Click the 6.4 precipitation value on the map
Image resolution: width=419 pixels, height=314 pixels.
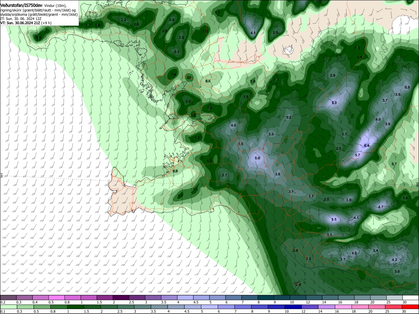point(367,146)
